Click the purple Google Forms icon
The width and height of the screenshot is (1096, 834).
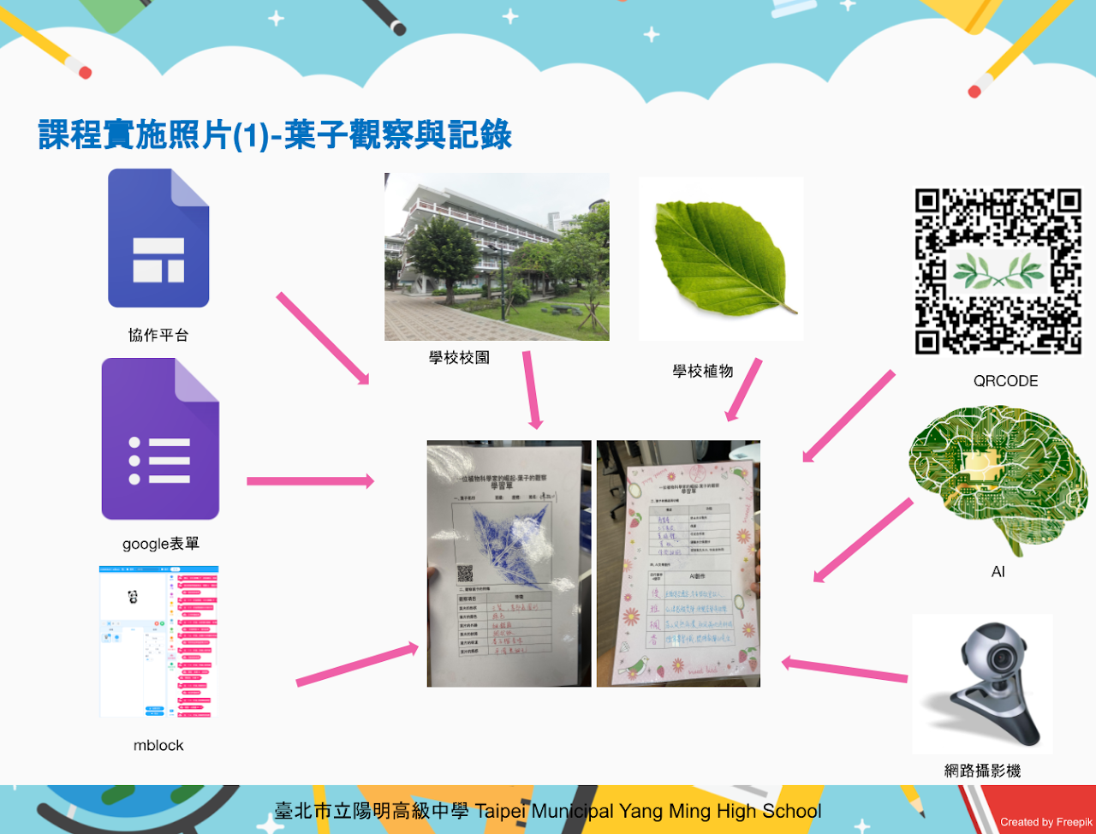[x=160, y=438]
